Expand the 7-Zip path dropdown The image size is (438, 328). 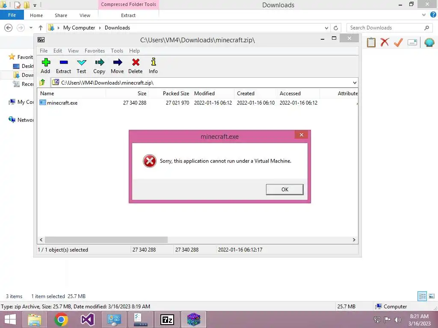pyautogui.click(x=355, y=82)
